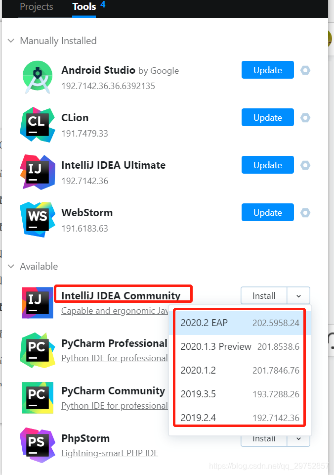Update WebStorm
334x475 pixels.
[x=267, y=212]
